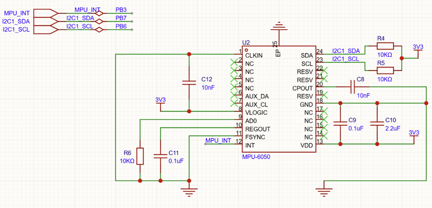This screenshot has width=432, height=208.
Task: Select the 10nF value of C8
Action: (363, 95)
